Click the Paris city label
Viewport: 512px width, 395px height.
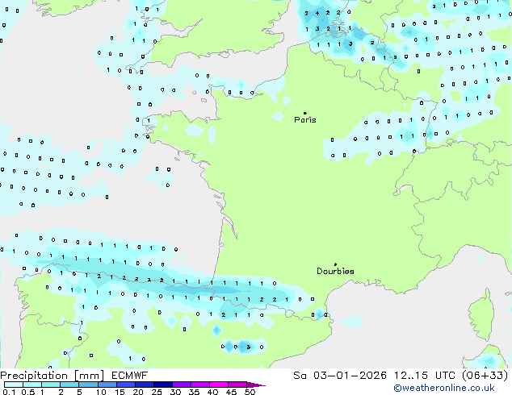305,120
